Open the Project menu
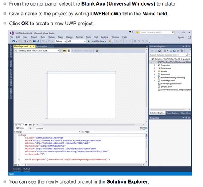This screenshot has width=203, height=187. (x=34, y=37)
